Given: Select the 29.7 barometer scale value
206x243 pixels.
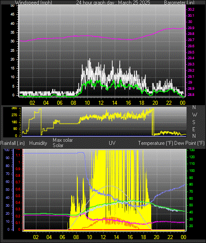Looking at the screenshot, I should coord(191,40).
